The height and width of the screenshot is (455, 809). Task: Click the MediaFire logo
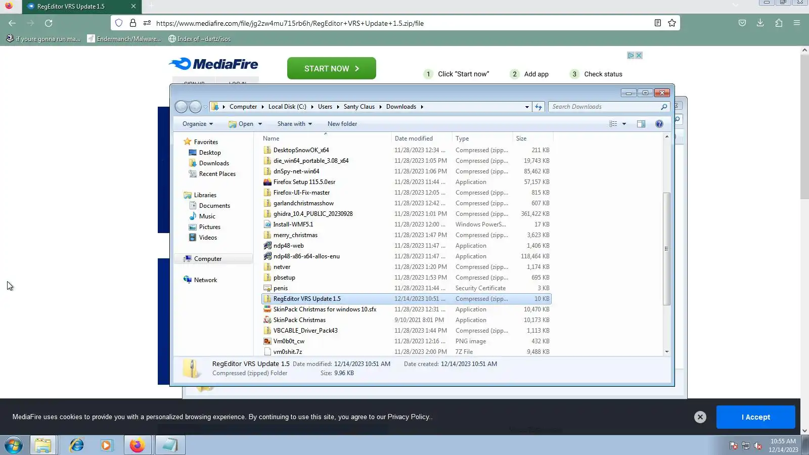(213, 64)
